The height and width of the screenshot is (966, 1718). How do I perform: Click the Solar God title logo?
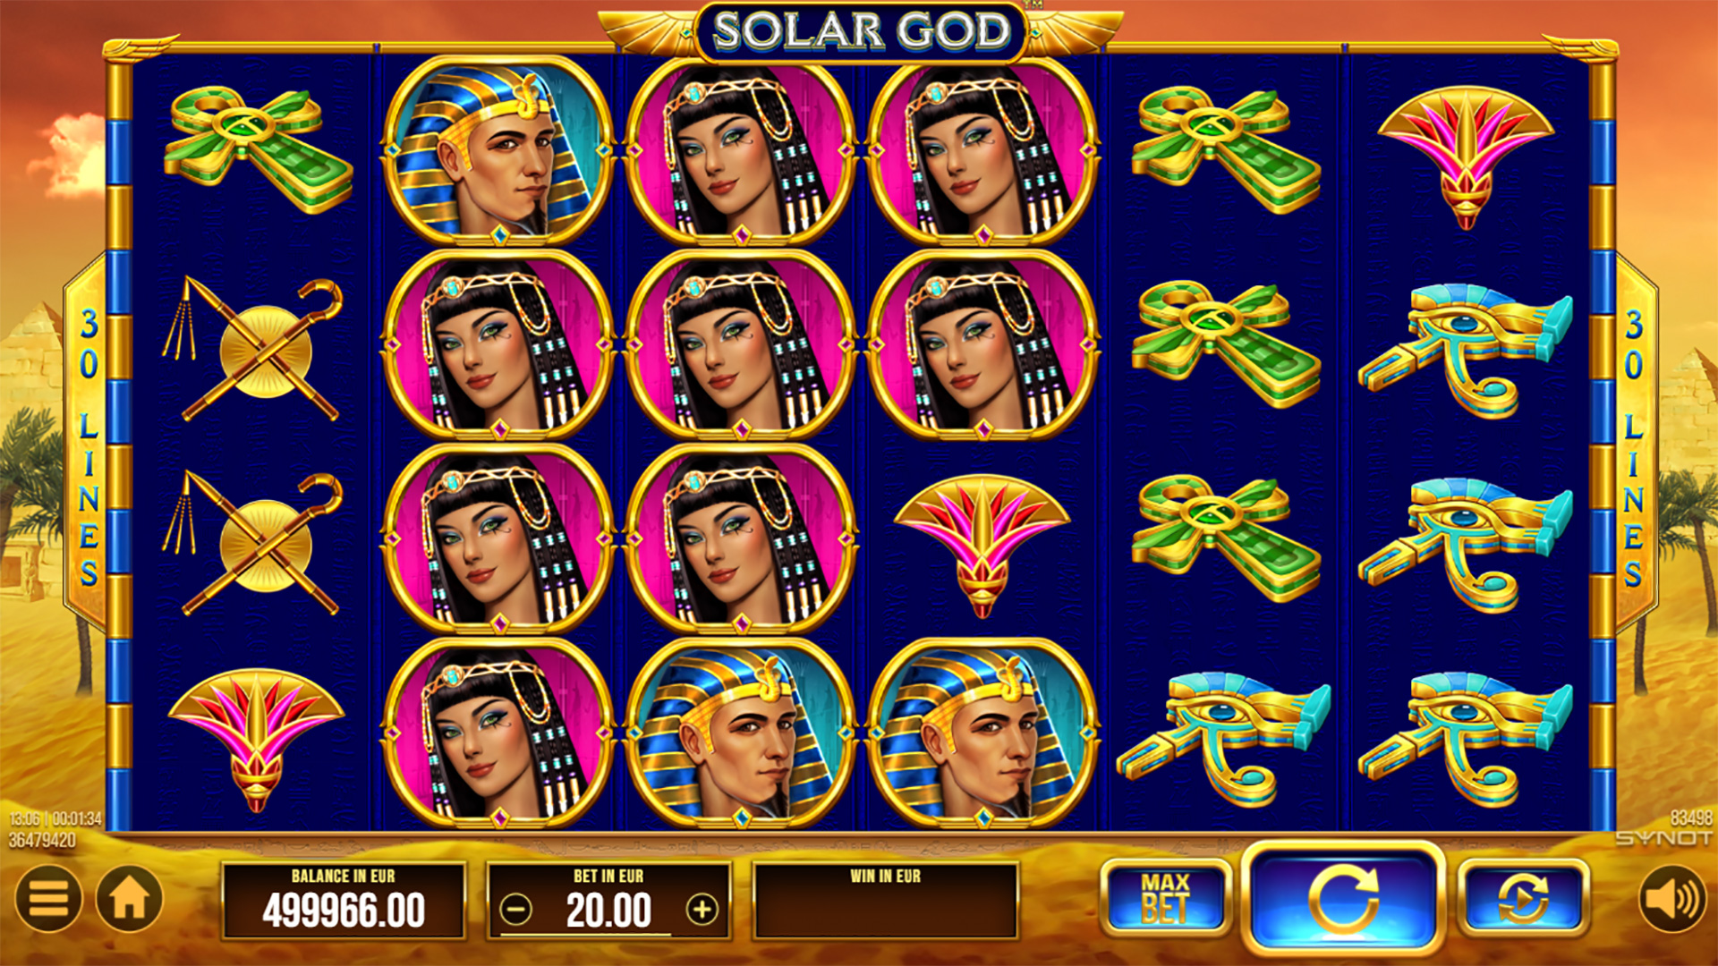861,32
